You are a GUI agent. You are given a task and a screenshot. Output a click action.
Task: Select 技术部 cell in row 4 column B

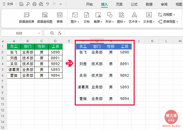pyautogui.click(x=28, y=64)
